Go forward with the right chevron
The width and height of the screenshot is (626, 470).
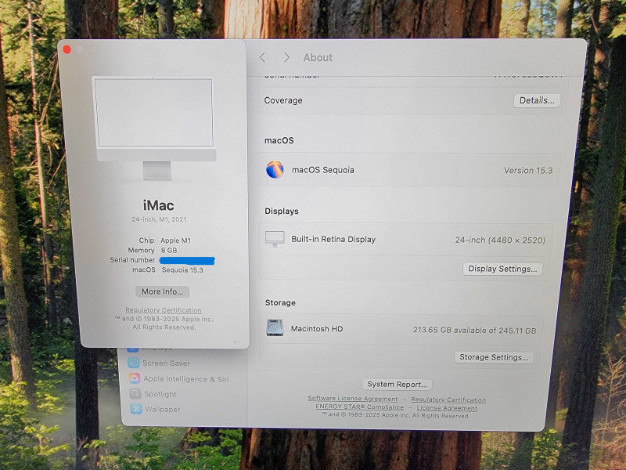tap(286, 57)
